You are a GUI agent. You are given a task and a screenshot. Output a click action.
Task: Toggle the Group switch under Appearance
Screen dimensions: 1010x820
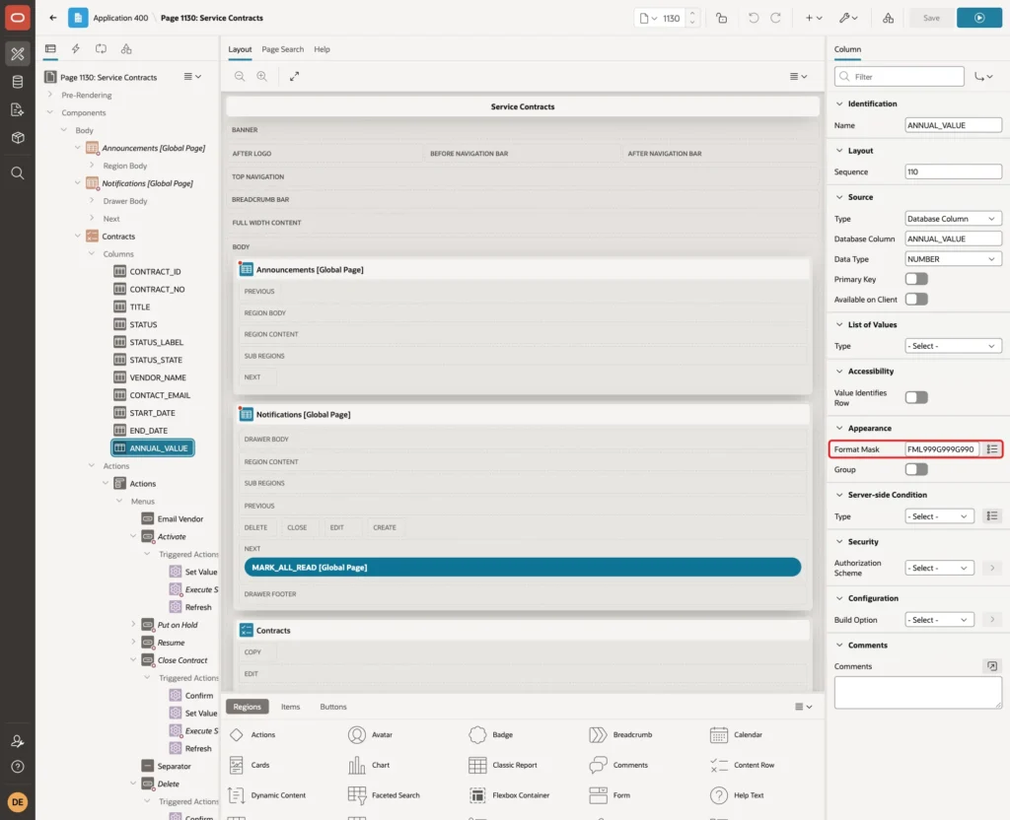click(916, 470)
